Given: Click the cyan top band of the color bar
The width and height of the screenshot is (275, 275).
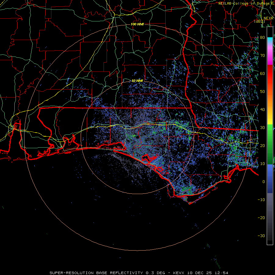Looking at the screenshot, I should click(x=270, y=40).
